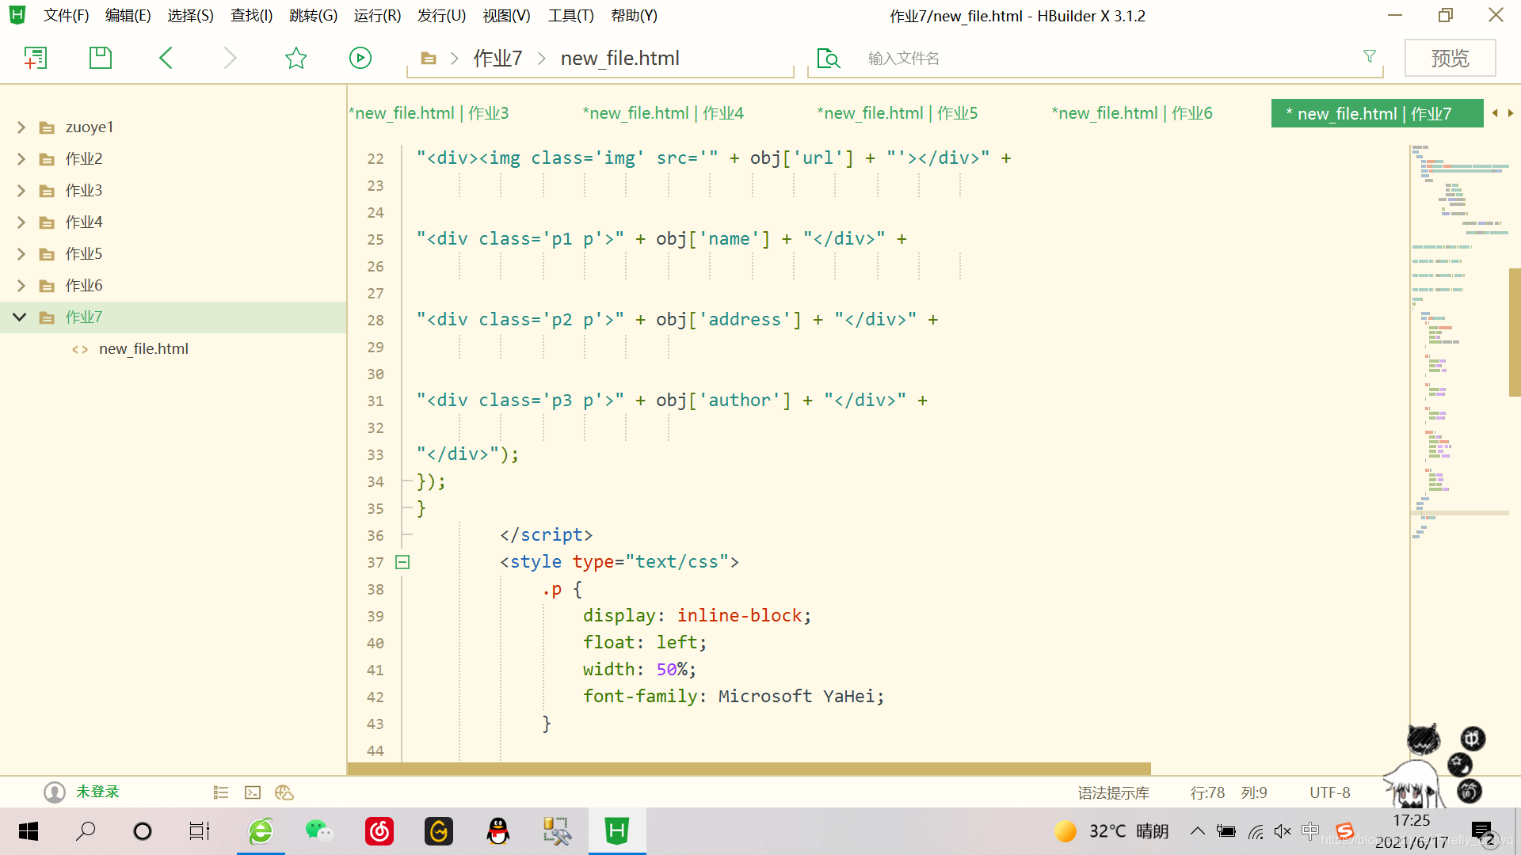Click the outline list icon in status bar
Screen dimensions: 1521x855
(x=221, y=792)
